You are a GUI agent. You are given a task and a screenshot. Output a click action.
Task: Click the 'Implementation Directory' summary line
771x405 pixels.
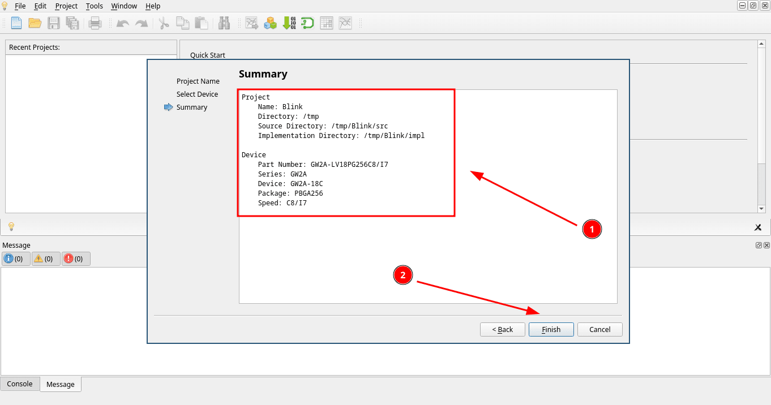pos(341,136)
